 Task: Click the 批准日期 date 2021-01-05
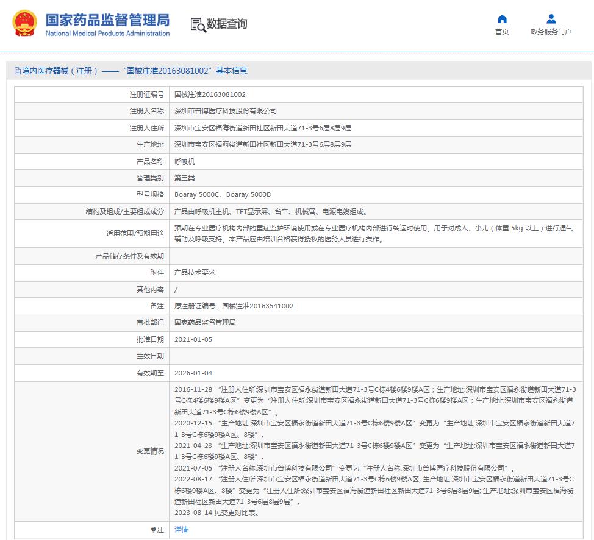pos(193,339)
